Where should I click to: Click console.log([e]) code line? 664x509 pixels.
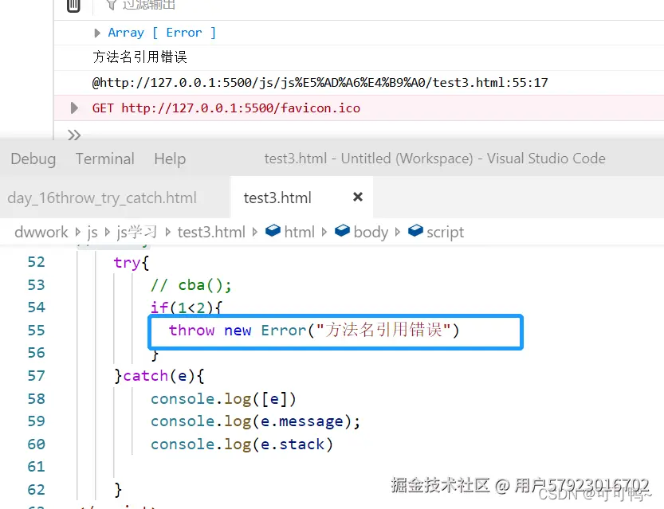coord(223,399)
